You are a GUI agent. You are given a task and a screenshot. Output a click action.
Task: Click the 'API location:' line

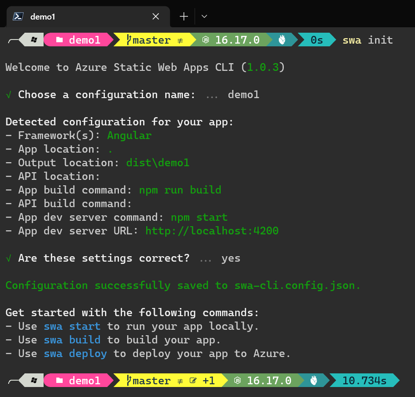[x=53, y=176]
